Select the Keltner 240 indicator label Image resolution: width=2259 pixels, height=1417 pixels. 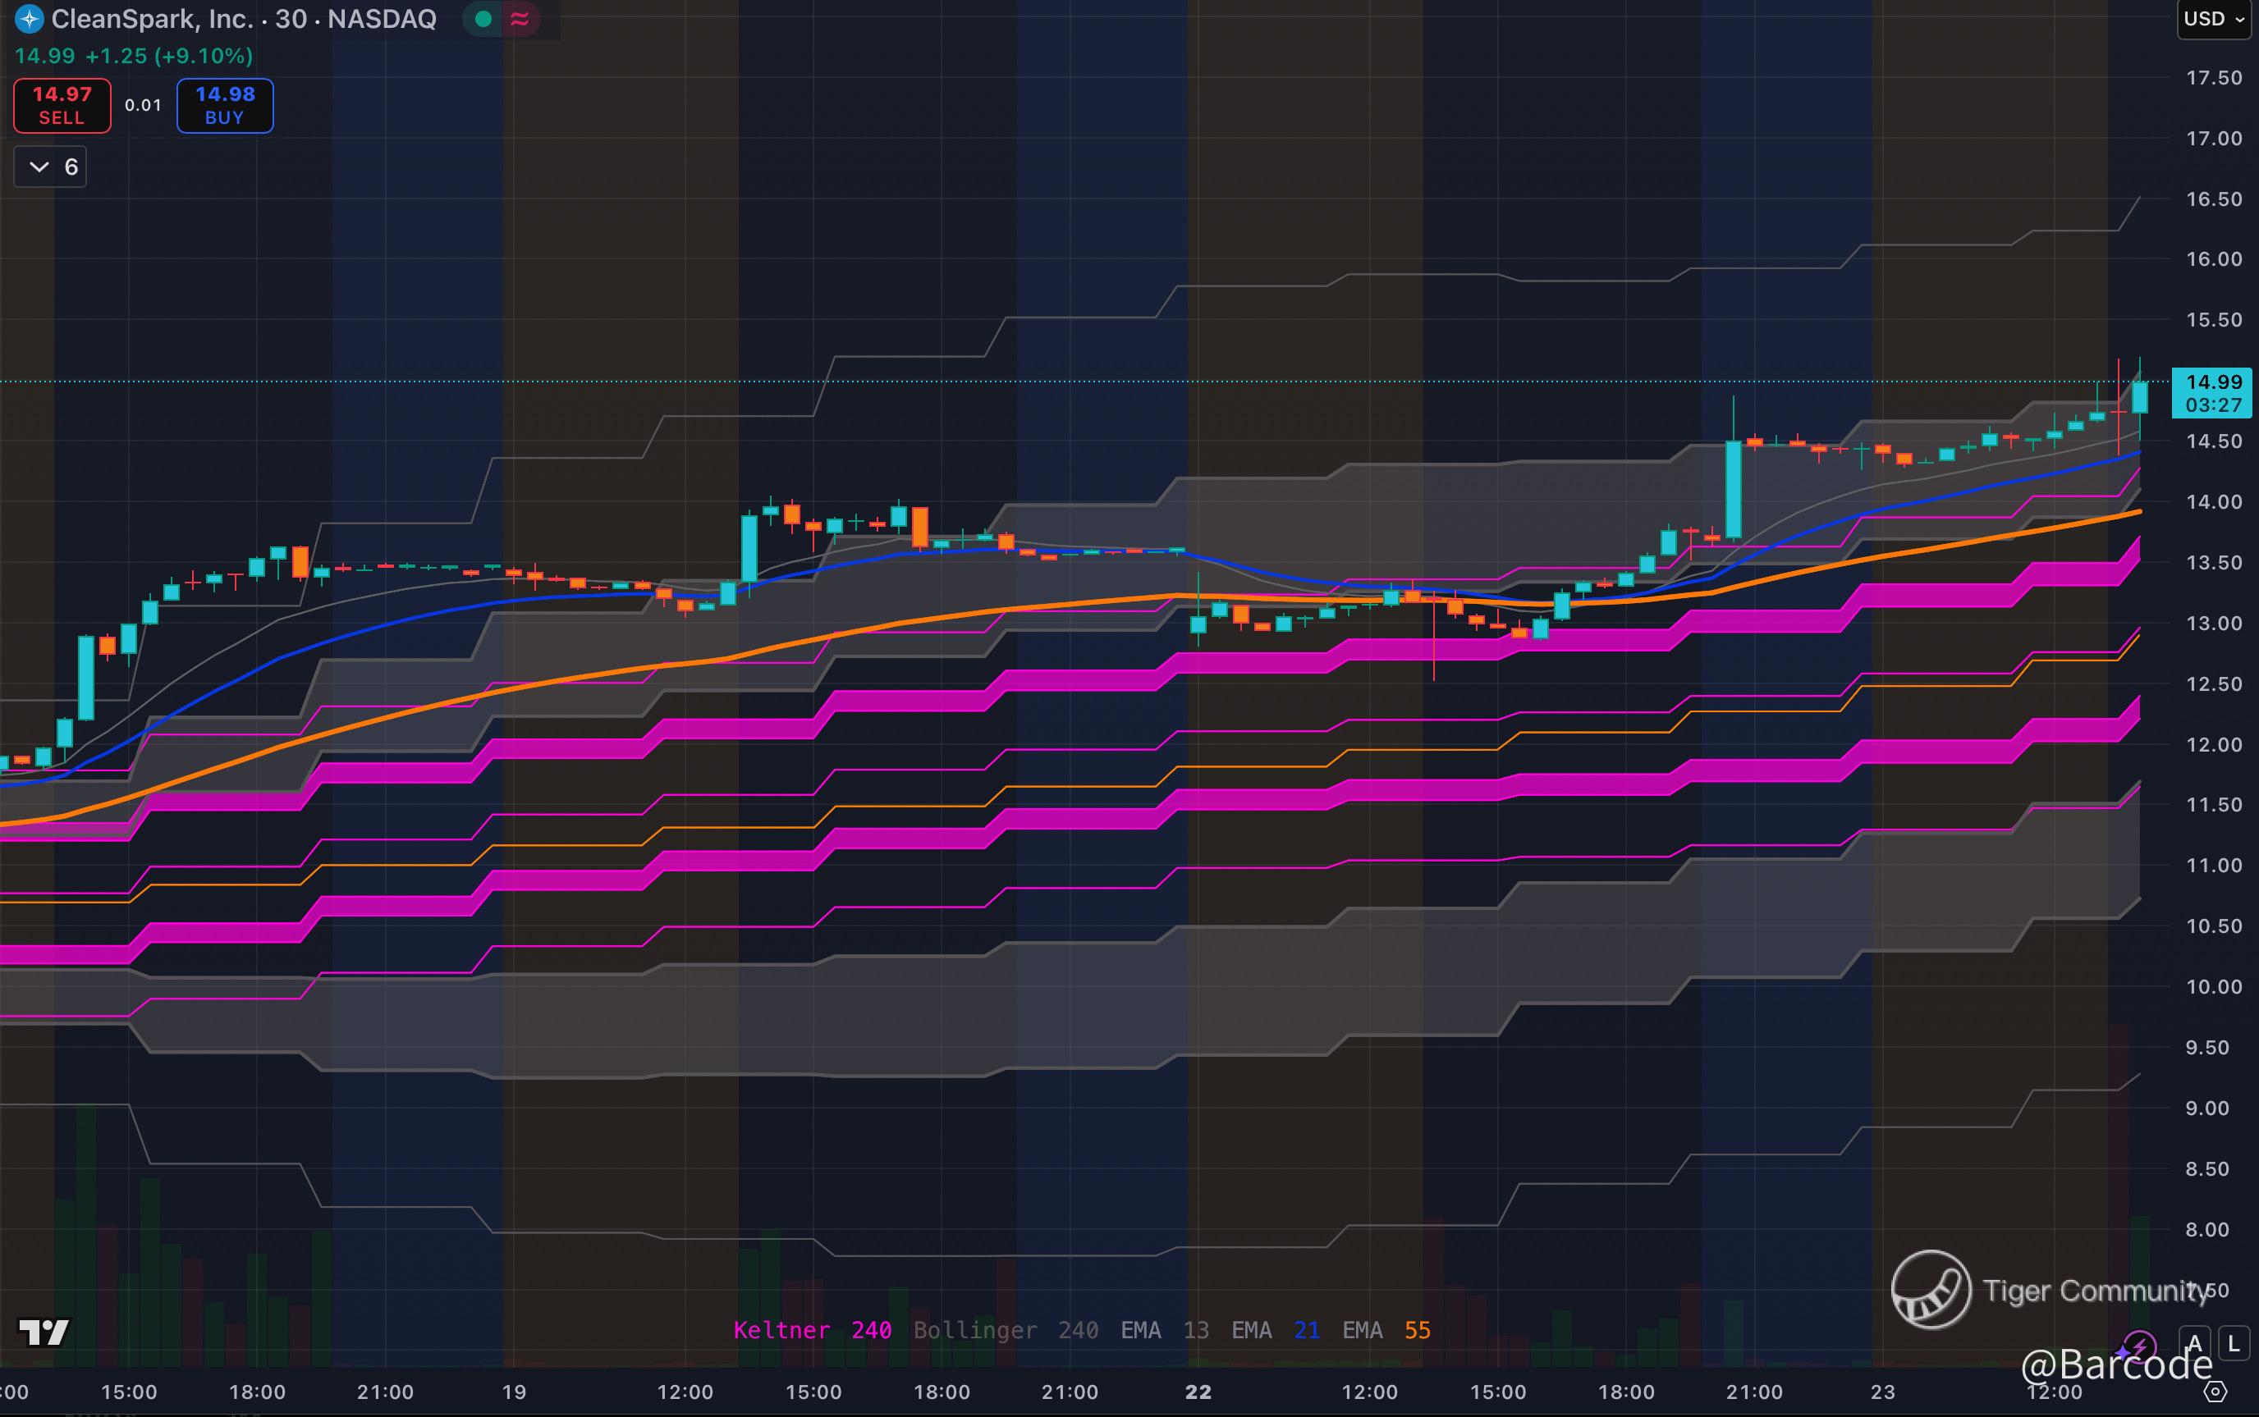[x=812, y=1330]
